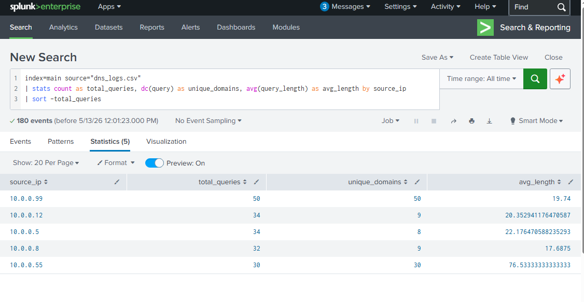
Task: Click avg_length value 17.6875
Action: [x=558, y=249]
